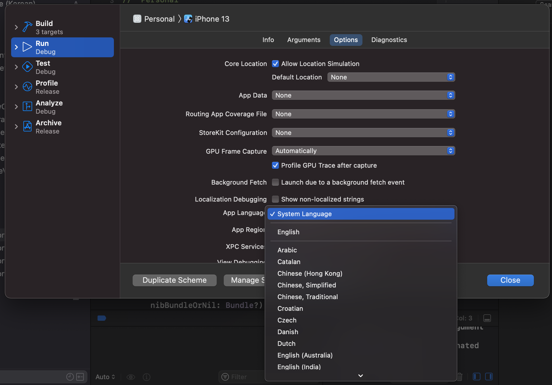The width and height of the screenshot is (552, 385).
Task: Select English (Australia) language
Action: [361, 355]
